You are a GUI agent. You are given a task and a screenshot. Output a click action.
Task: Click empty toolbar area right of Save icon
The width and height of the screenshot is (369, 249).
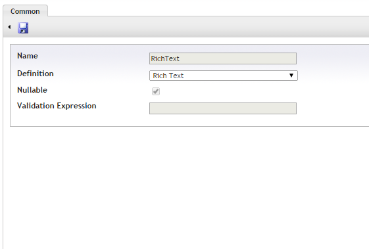[198, 27]
